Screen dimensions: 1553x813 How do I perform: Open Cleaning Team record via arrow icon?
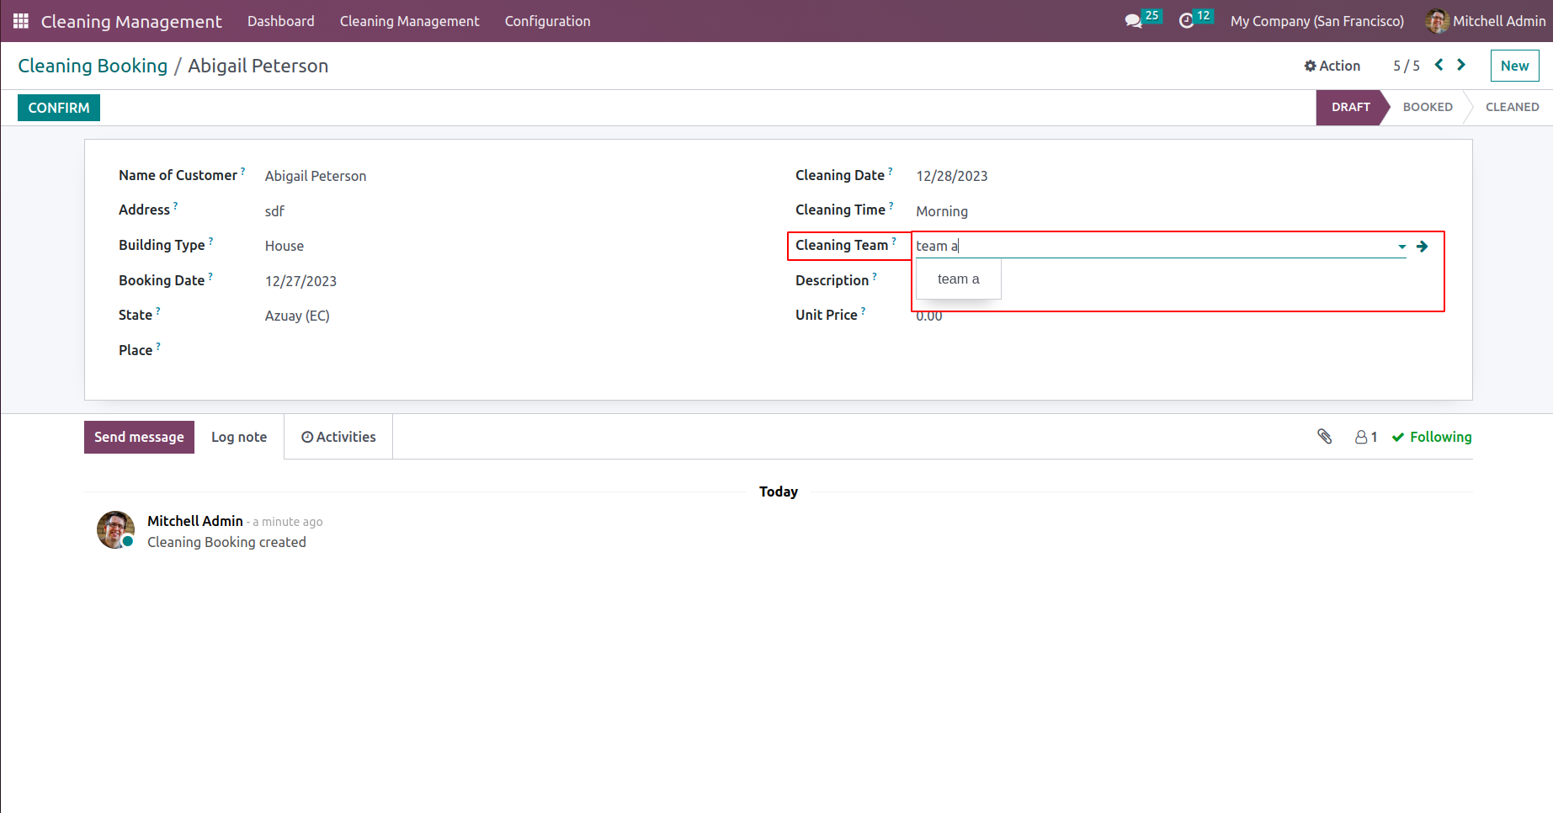(x=1422, y=247)
